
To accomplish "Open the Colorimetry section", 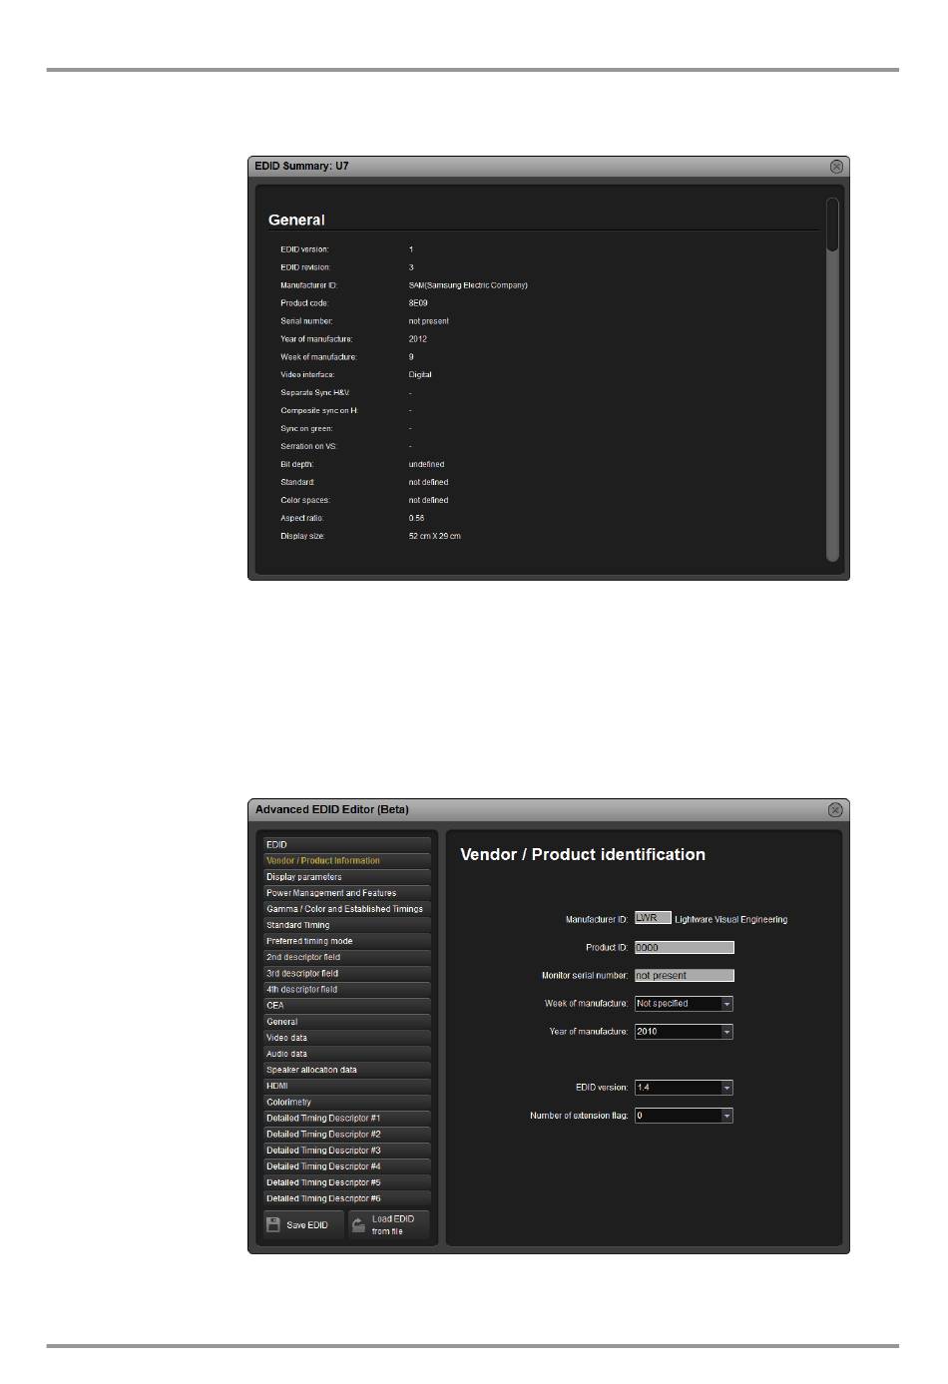I will 347,1103.
